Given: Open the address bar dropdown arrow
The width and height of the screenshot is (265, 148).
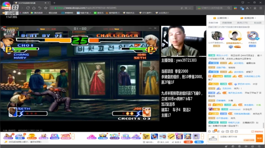Looking at the screenshot, I should [190, 8].
